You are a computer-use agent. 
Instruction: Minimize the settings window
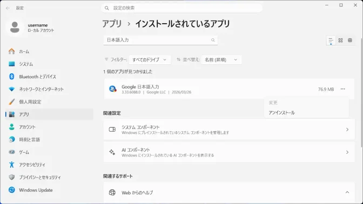click(x=327, y=5)
